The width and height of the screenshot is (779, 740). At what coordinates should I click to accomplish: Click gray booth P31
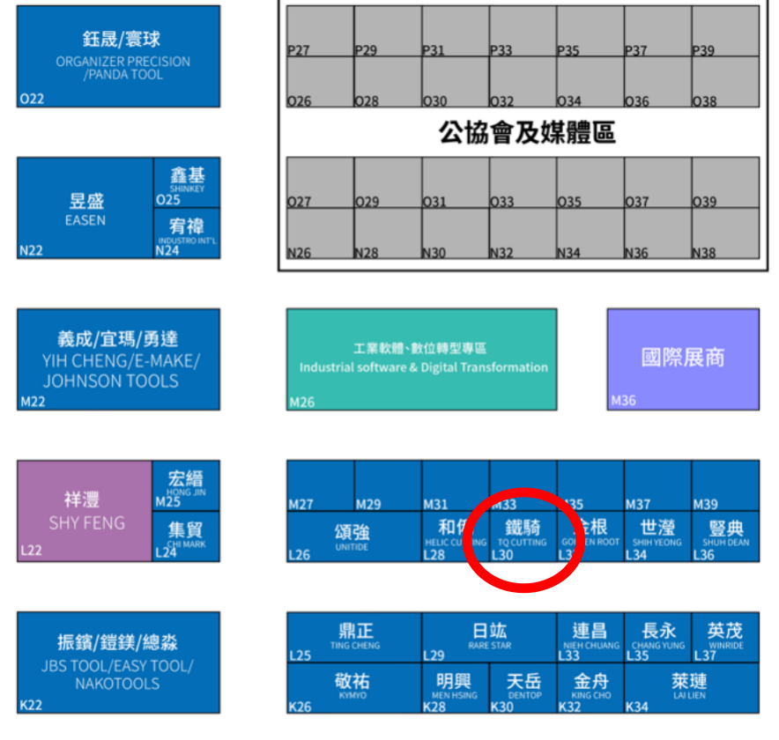[456, 31]
